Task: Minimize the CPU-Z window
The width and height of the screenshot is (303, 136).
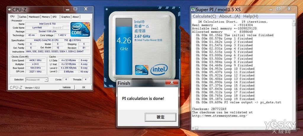Action: (67, 9)
